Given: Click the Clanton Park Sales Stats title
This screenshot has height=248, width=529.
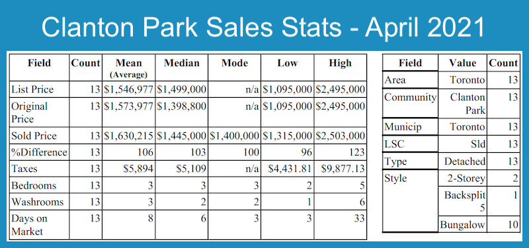Looking at the screenshot, I should point(263,28).
